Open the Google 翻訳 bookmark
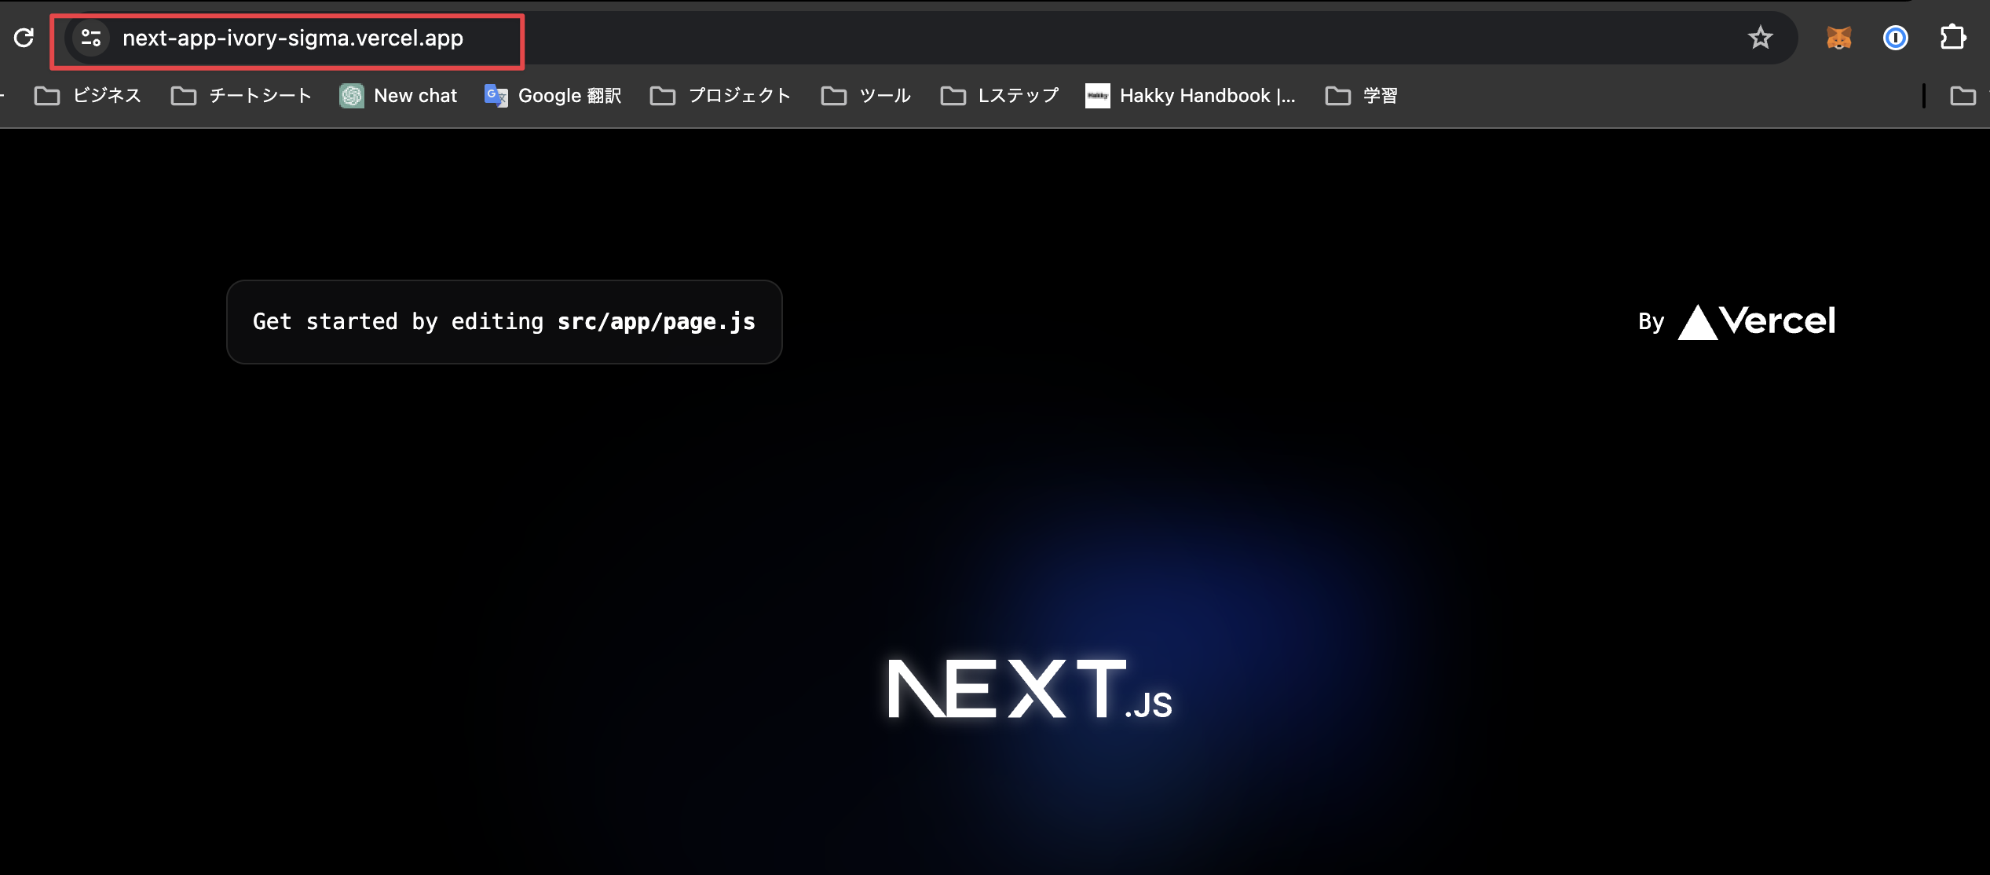Screen dimensions: 1990x875 [553, 96]
